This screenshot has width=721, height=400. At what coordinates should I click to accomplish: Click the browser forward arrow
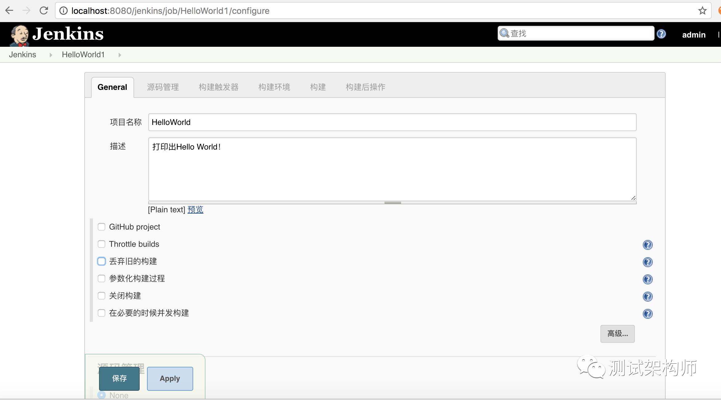pos(26,11)
